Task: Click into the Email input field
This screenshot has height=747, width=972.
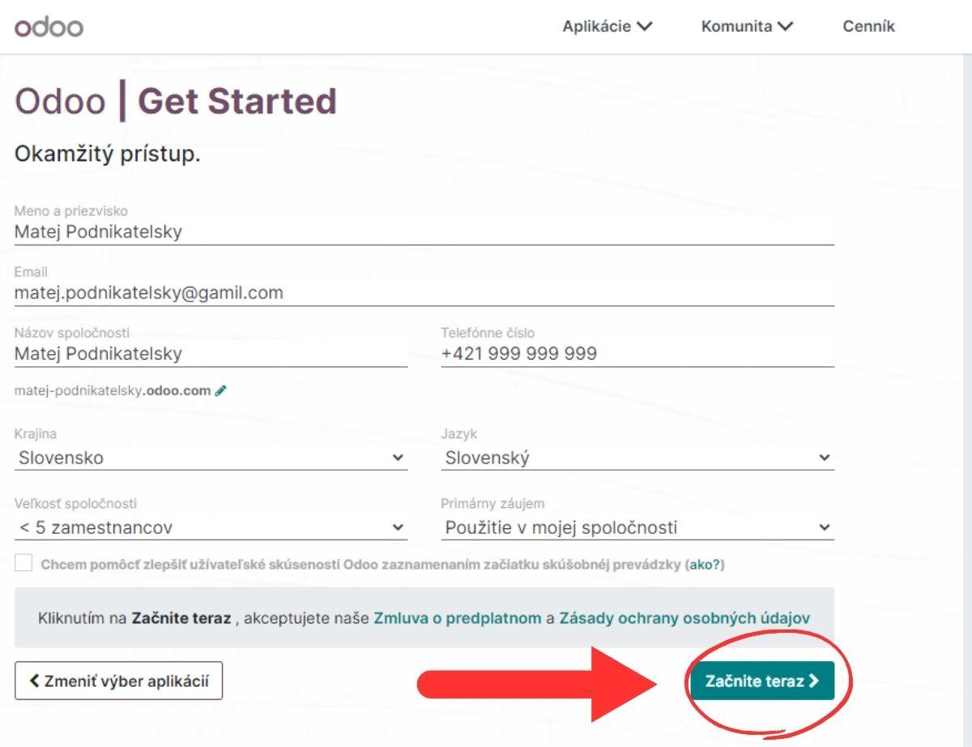Action: point(424,293)
